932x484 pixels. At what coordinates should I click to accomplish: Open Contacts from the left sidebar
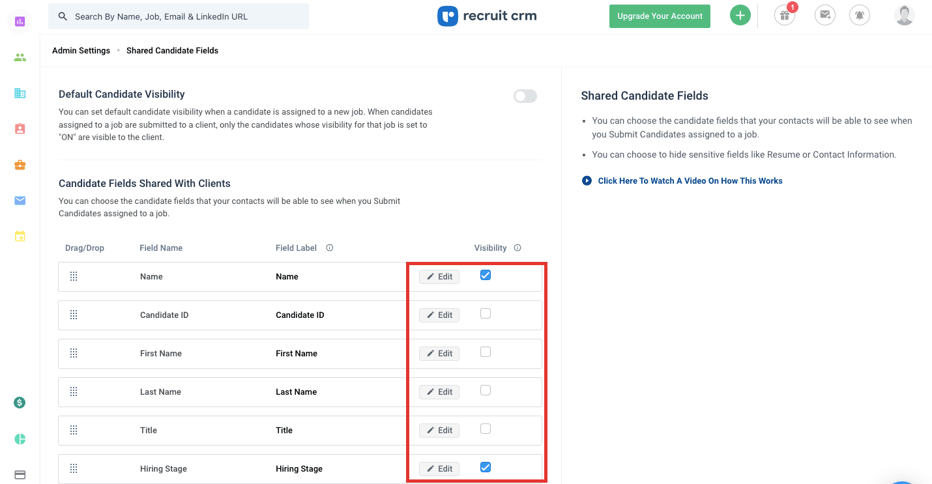(x=20, y=129)
